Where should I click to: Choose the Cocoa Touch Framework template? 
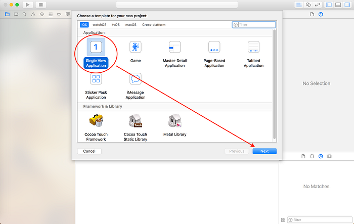[96, 127]
